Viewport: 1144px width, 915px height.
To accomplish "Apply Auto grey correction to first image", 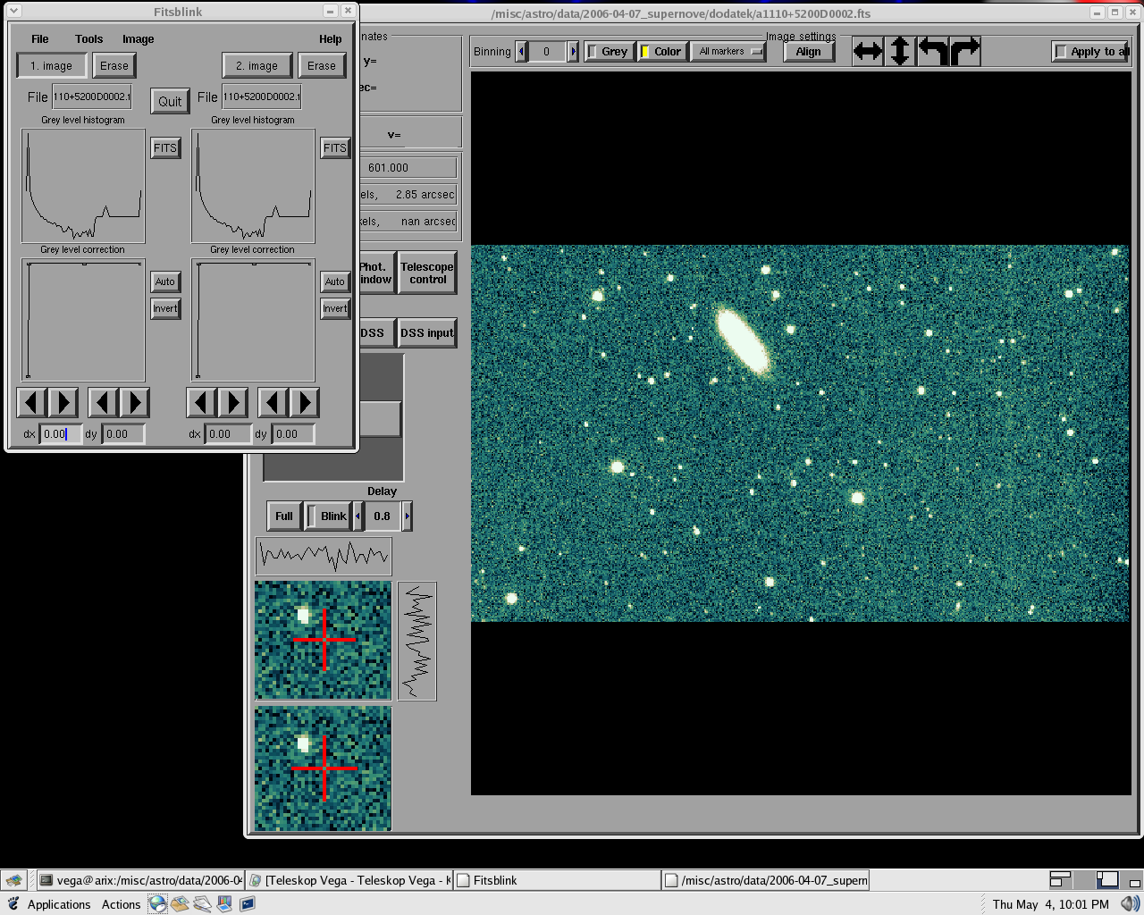I will pos(165,281).
